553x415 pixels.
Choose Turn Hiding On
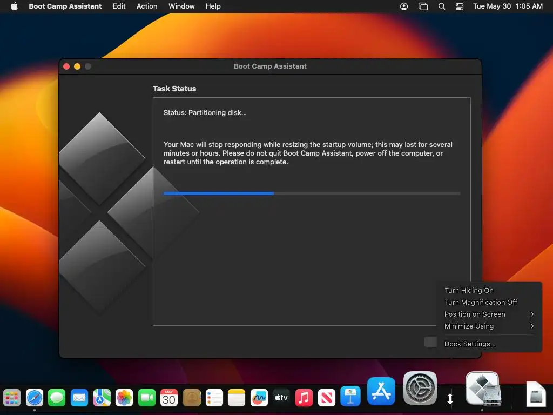489,290
